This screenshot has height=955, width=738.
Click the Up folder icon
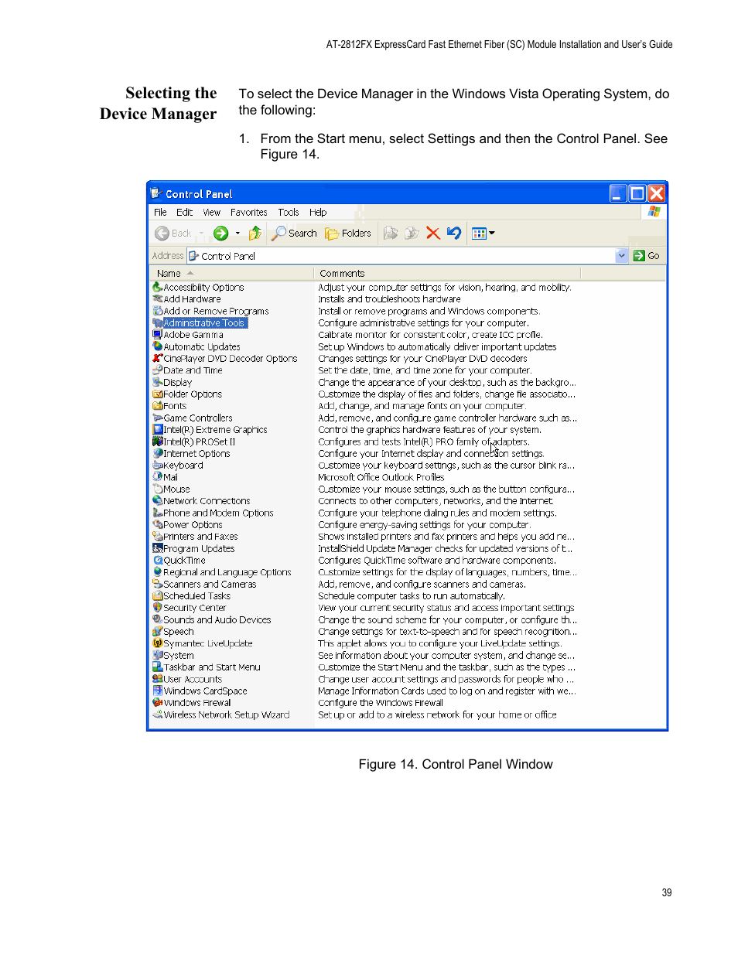tap(255, 234)
